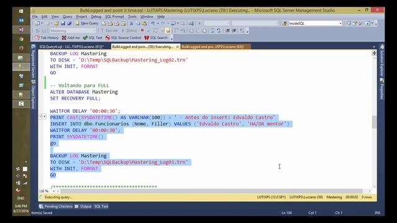
Task: Open the File menu
Action: pyautogui.click(x=35, y=17)
